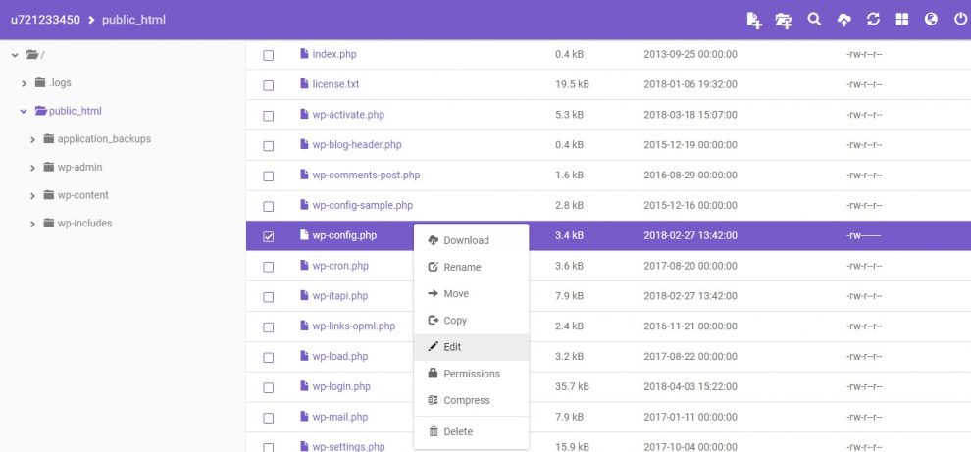Expand the wp-admin folder arrow
Screen dimensions: 971x452
(x=33, y=168)
